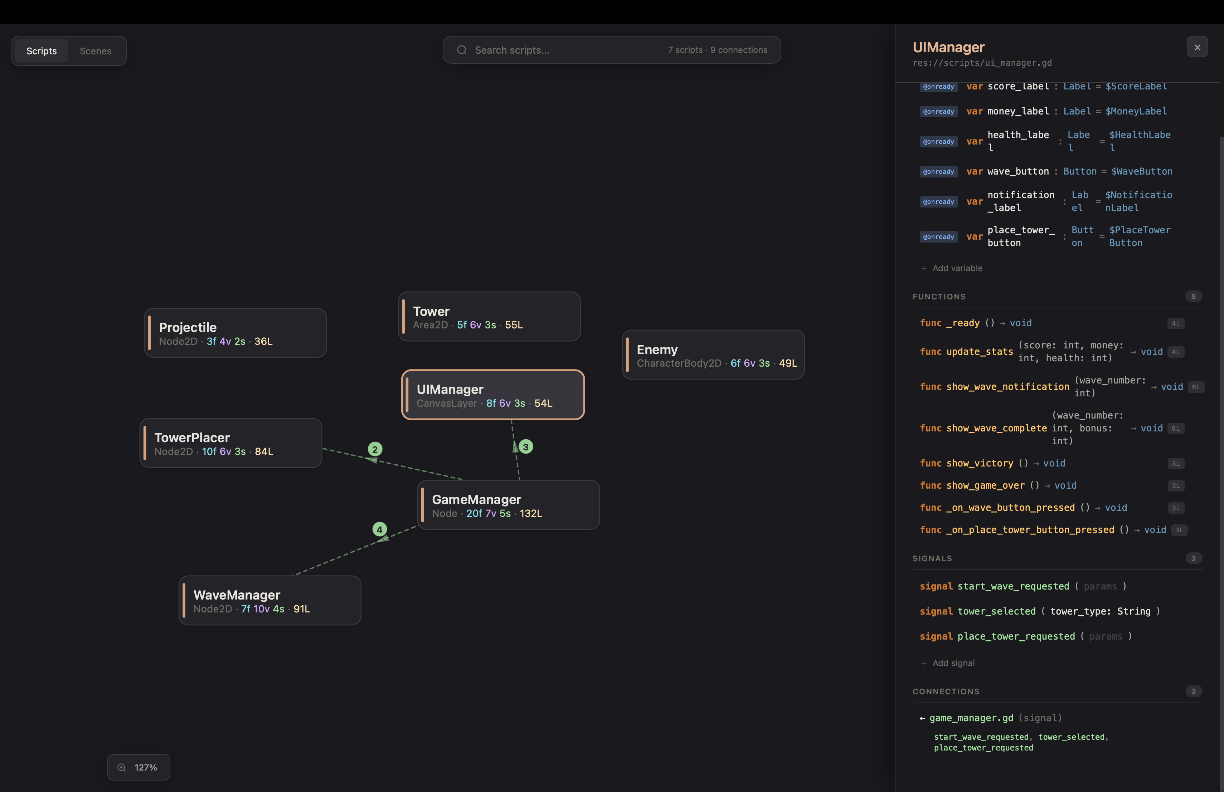The image size is (1224, 792).
Task: Click the connection badge numbered 4
Action: pos(379,529)
